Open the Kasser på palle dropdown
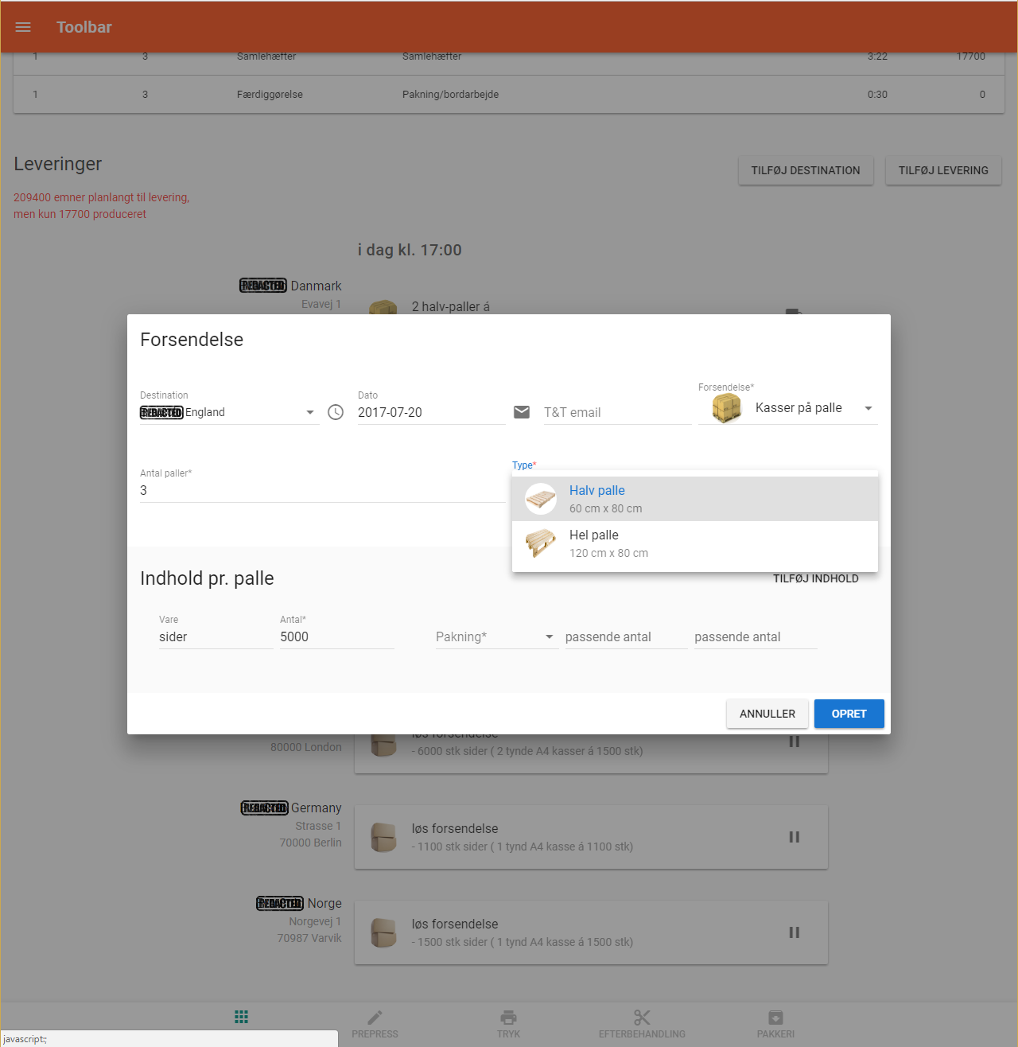Viewport: 1018px width, 1047px height. coord(788,408)
